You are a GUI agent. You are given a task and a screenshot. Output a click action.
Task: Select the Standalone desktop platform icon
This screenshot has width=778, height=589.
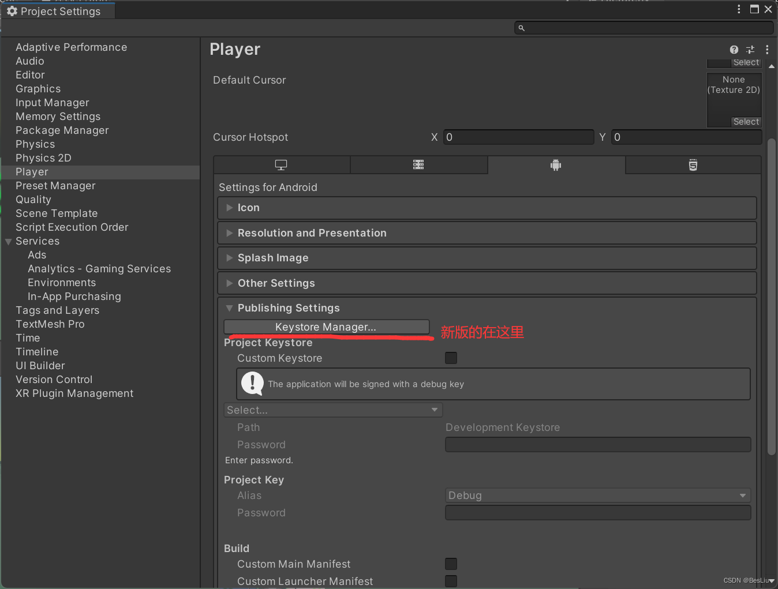point(281,164)
